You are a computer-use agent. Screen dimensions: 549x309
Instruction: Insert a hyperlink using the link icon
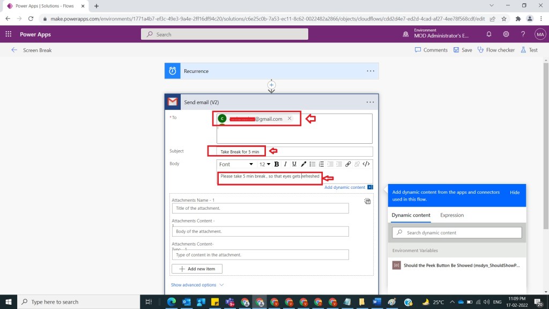tap(348, 164)
